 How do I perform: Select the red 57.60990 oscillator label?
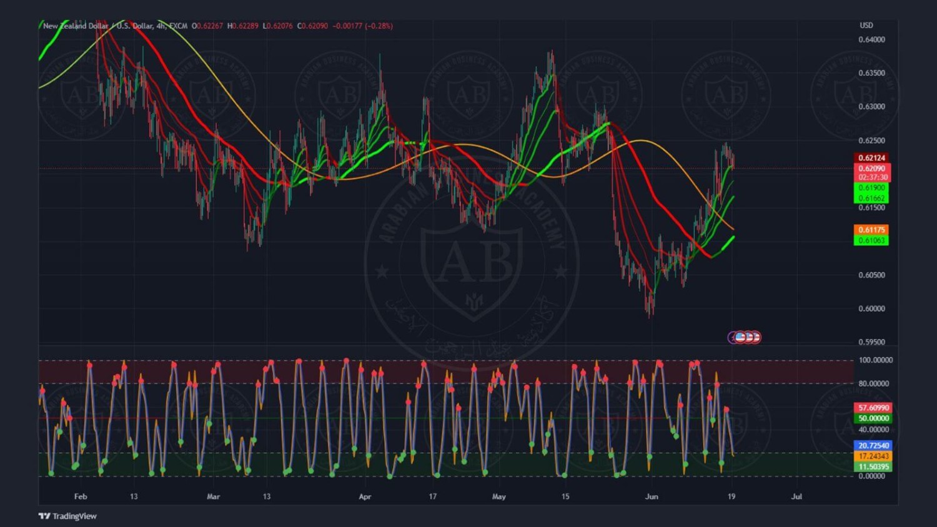(x=873, y=408)
